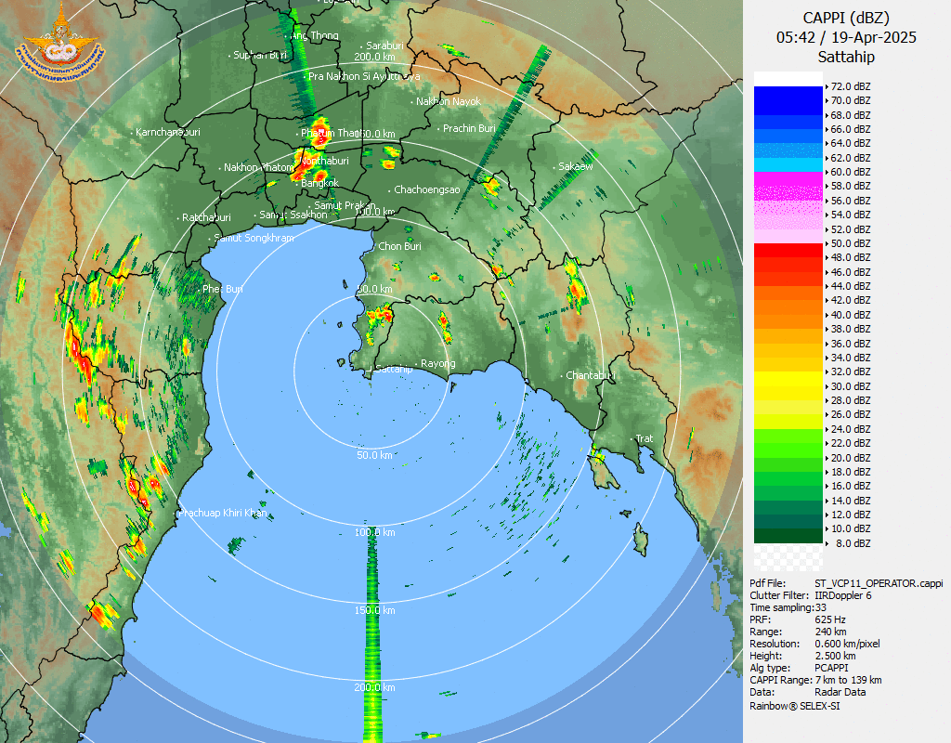Screen dimensions: 951x743
Task: Click the Chon Buri label on map
Action: click(x=399, y=246)
